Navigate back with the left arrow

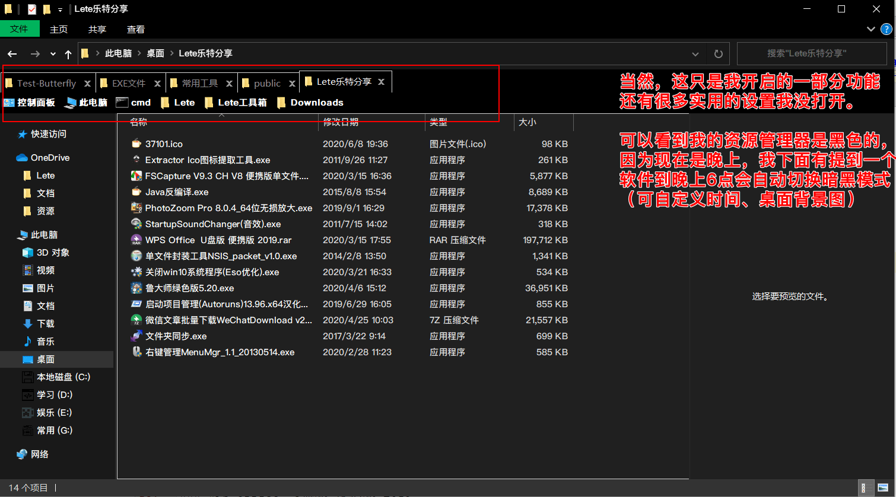click(12, 54)
